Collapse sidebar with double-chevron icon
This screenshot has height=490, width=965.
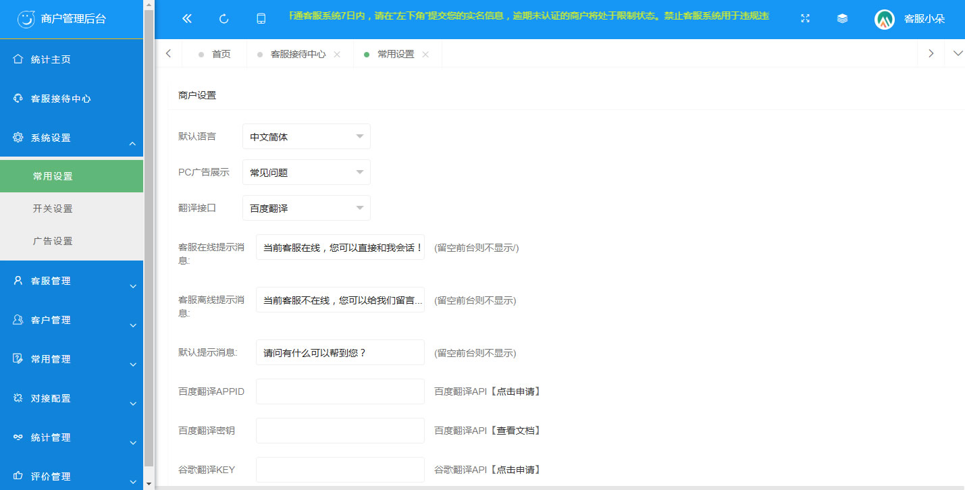pos(187,19)
